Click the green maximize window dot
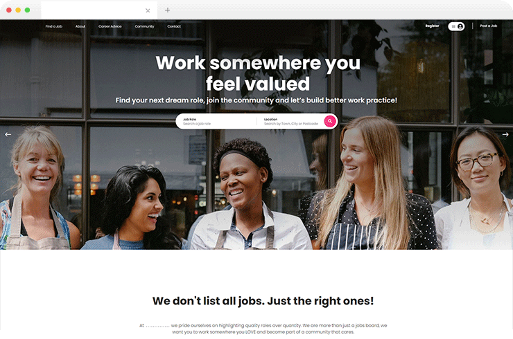Screen dimensions: 513x339 pos(27,10)
